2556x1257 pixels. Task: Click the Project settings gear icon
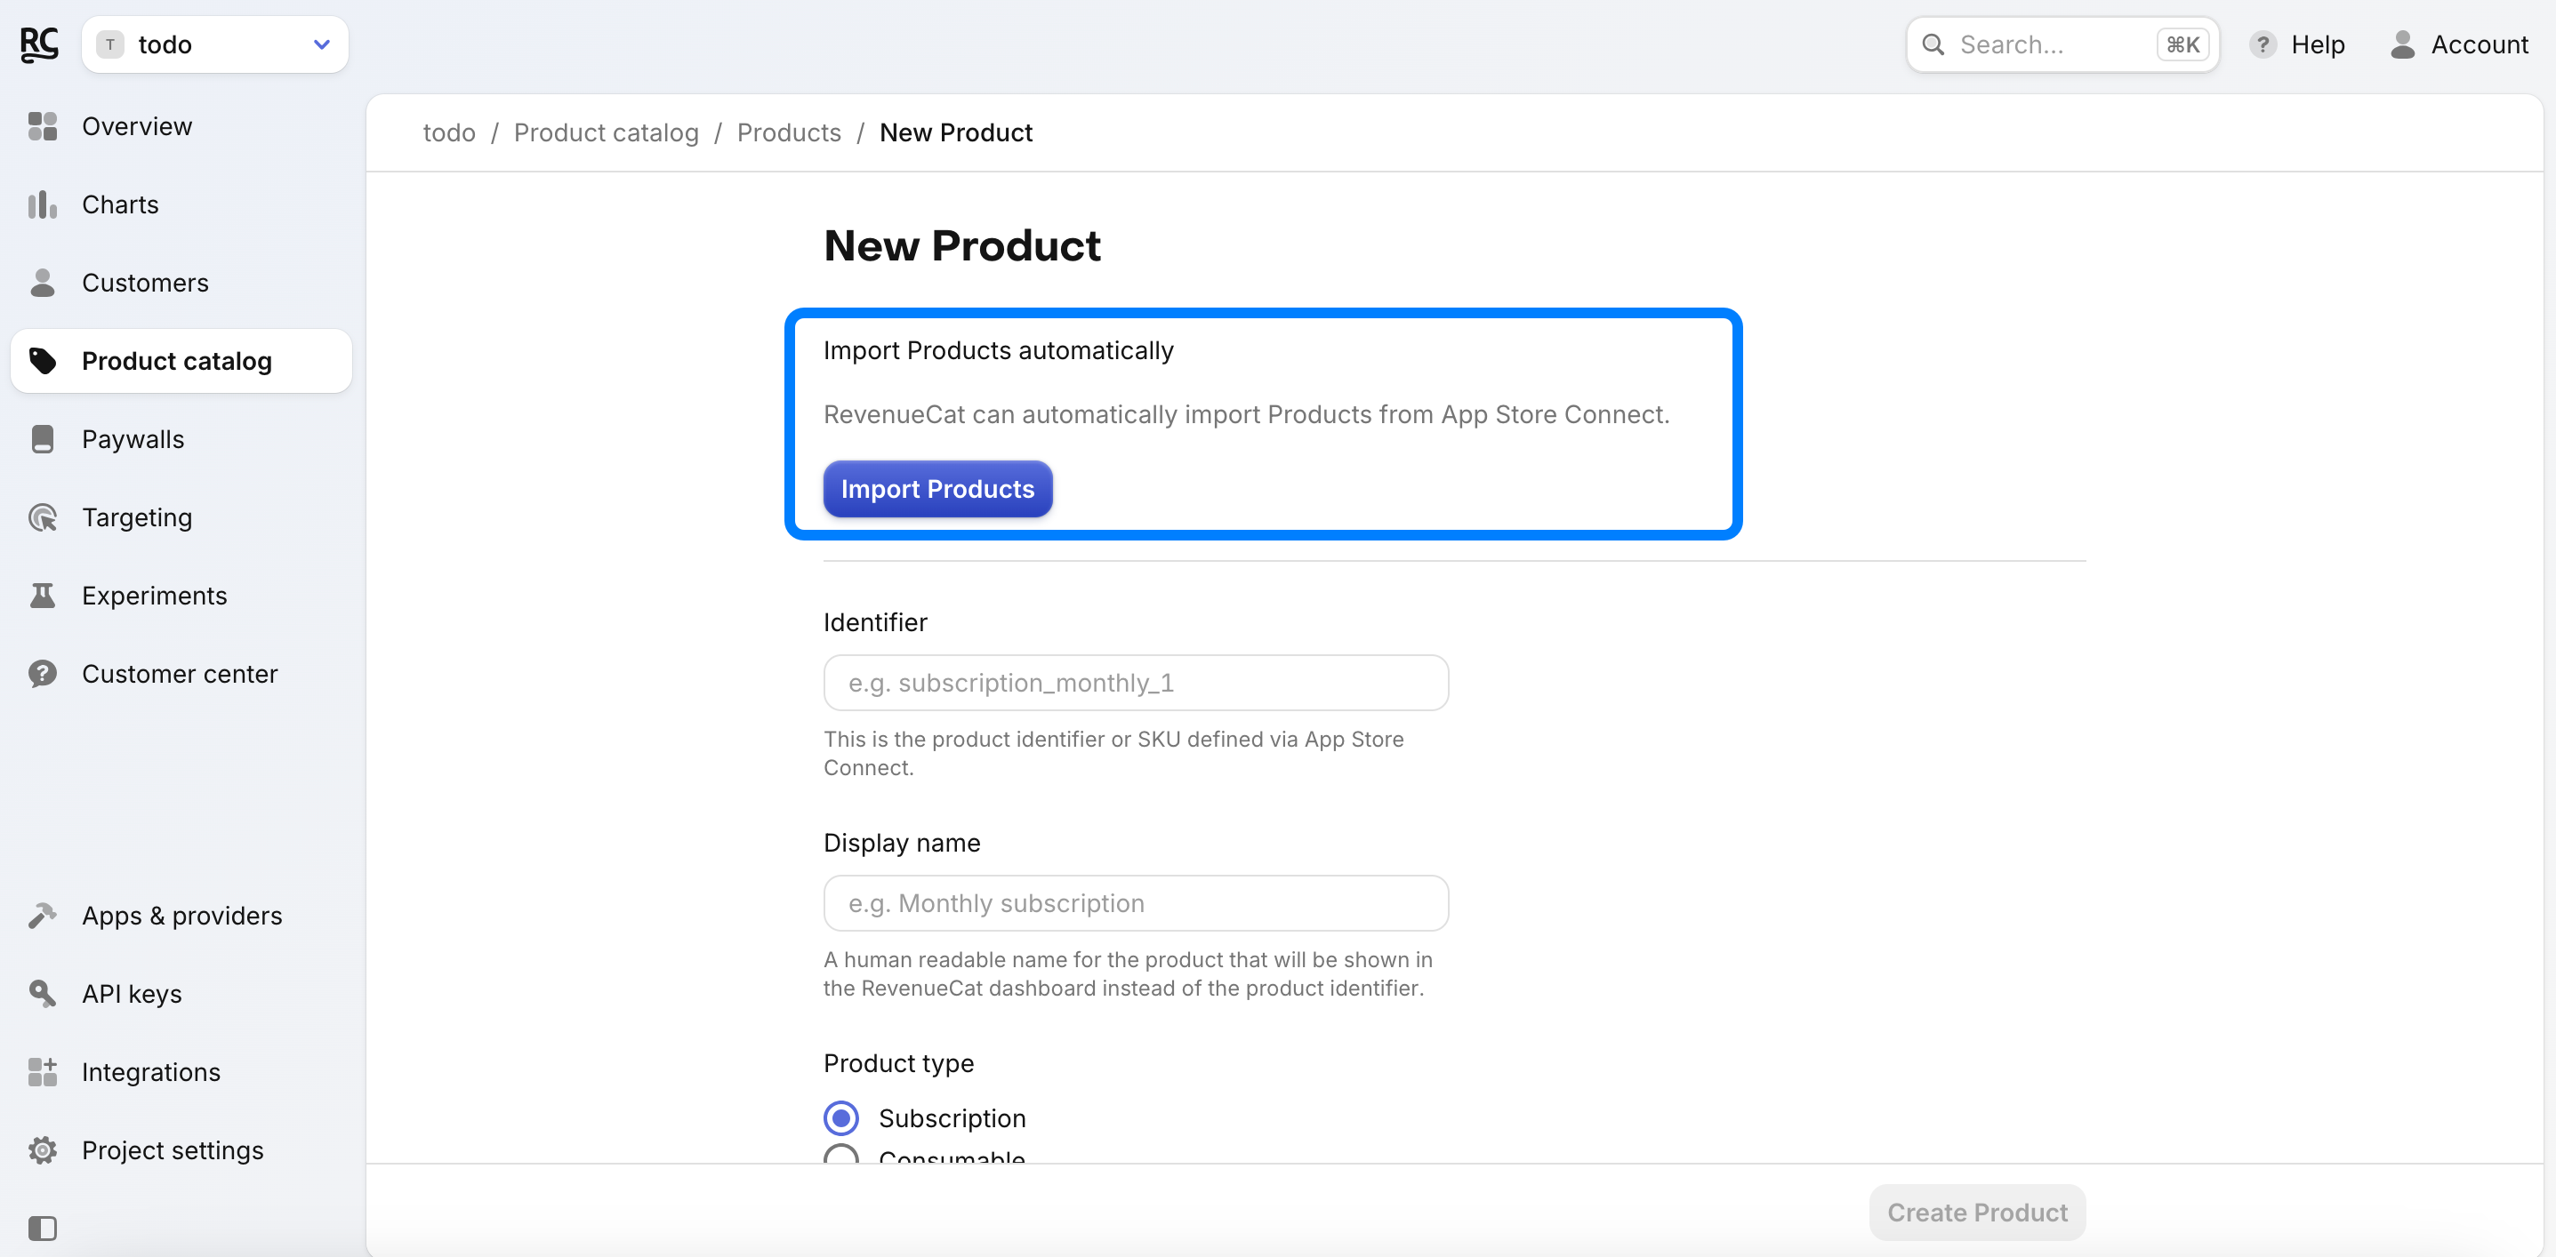[42, 1149]
